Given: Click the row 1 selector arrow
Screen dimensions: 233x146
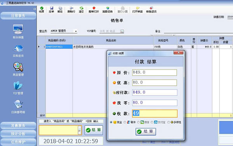Looking at the screenshot, I should pyautogui.click(x=39, y=47).
